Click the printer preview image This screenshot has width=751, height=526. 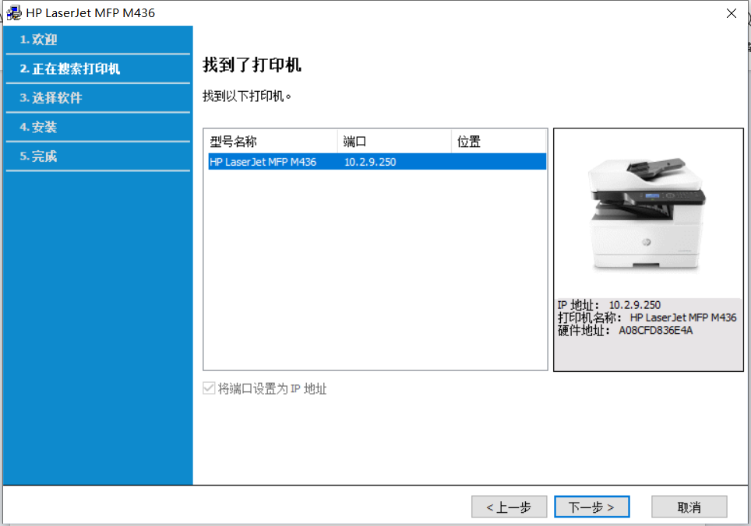click(647, 213)
